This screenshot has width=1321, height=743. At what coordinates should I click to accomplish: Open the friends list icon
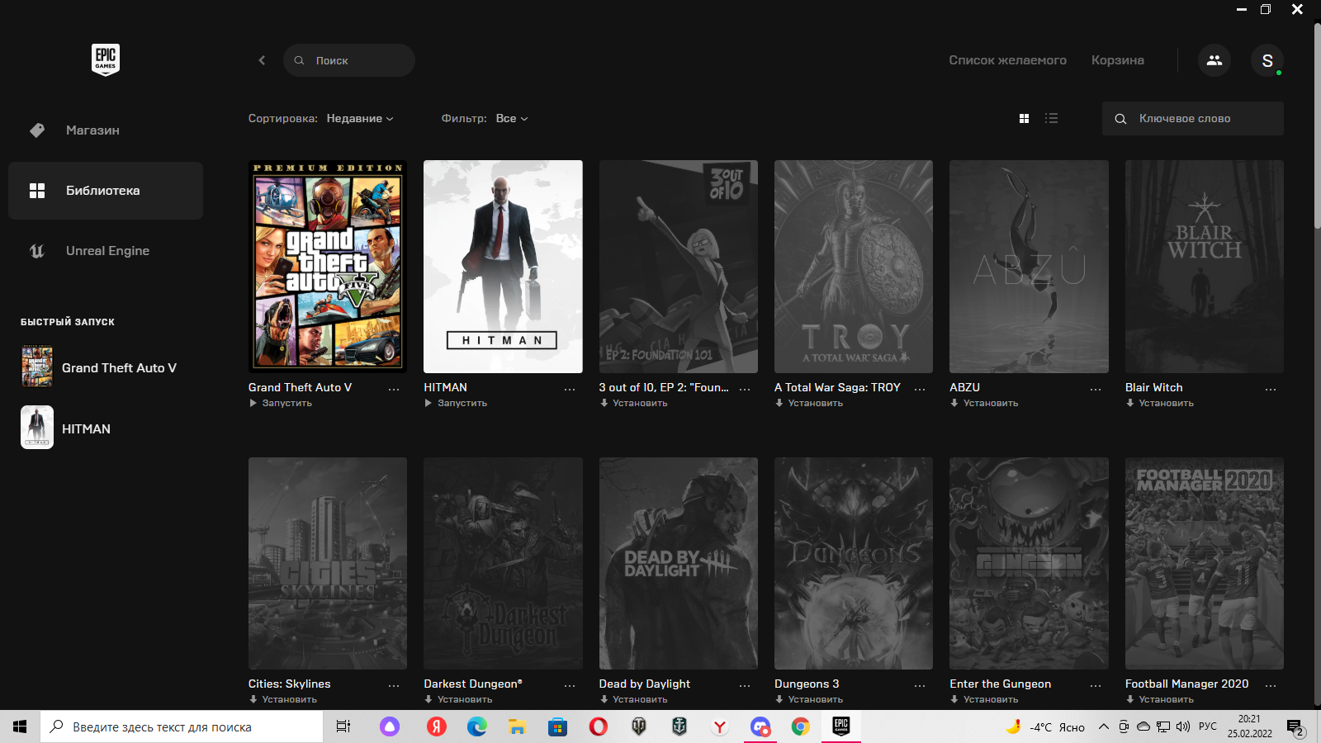pyautogui.click(x=1214, y=60)
